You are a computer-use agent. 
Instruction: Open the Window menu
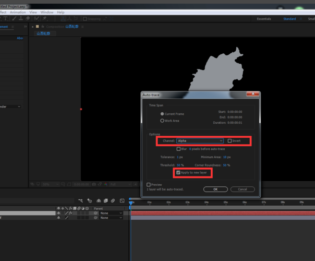(x=47, y=12)
